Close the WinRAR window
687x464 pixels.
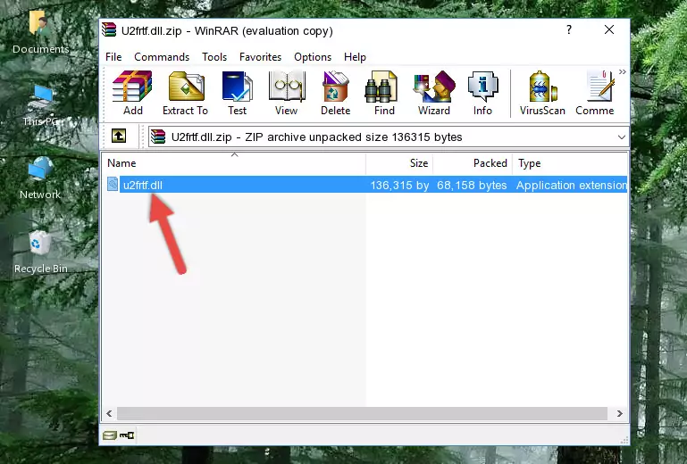pyautogui.click(x=609, y=29)
